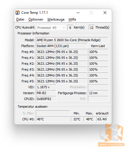Click the Core Temp thermometer app icon
This screenshot has height=148, width=126.
(17, 13)
